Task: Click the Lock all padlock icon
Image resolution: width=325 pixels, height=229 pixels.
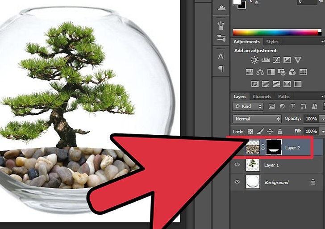Action: click(279, 132)
